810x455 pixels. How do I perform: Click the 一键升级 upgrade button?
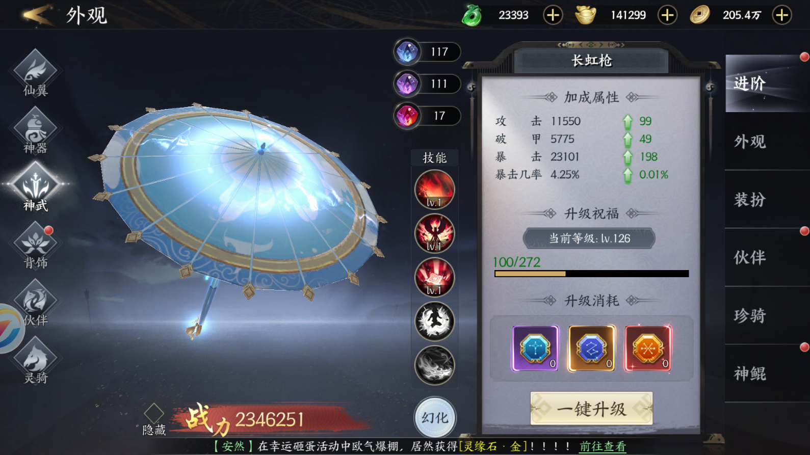coord(591,409)
